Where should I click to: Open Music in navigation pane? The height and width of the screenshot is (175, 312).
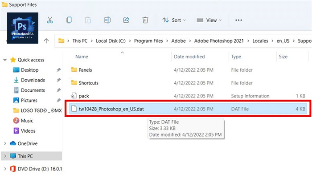(x=27, y=121)
